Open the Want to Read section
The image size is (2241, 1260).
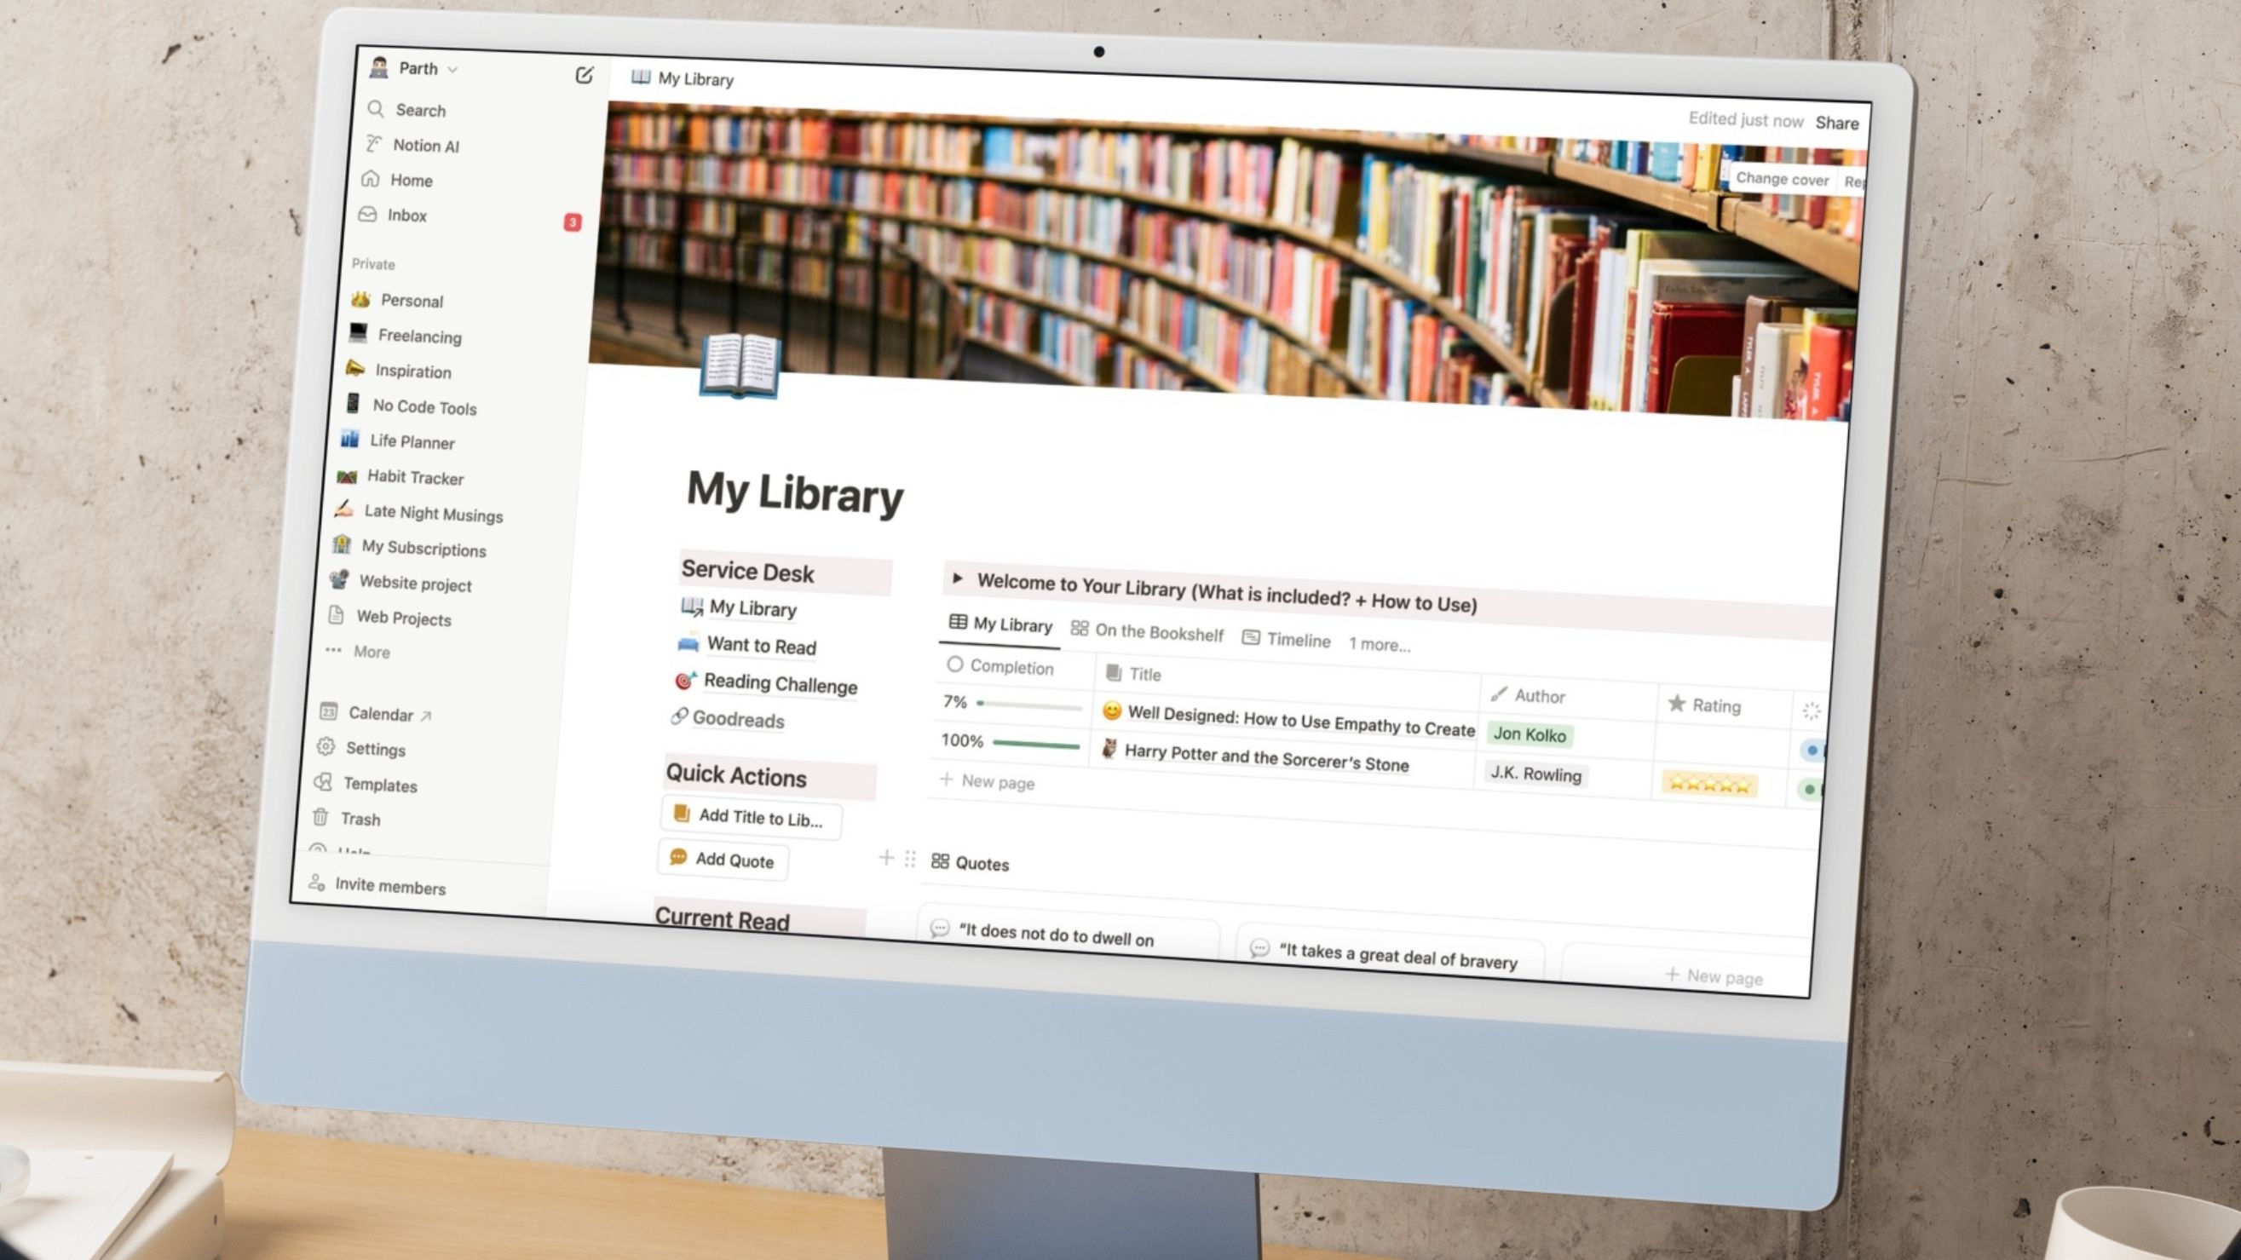pos(760,643)
